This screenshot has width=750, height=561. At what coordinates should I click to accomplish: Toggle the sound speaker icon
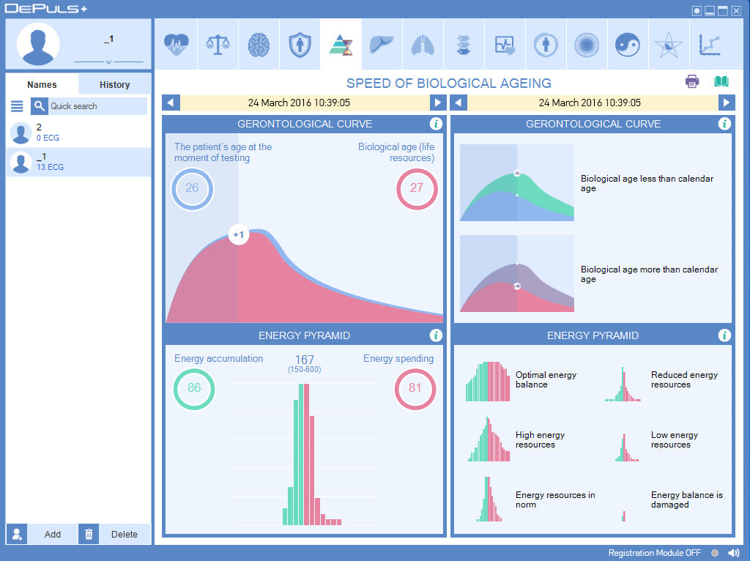coord(733,553)
